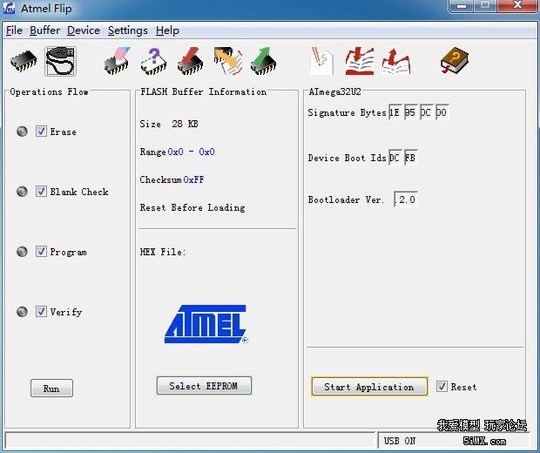Toggle the Verify checkbox
Screen dimensions: 540x453
click(41, 311)
